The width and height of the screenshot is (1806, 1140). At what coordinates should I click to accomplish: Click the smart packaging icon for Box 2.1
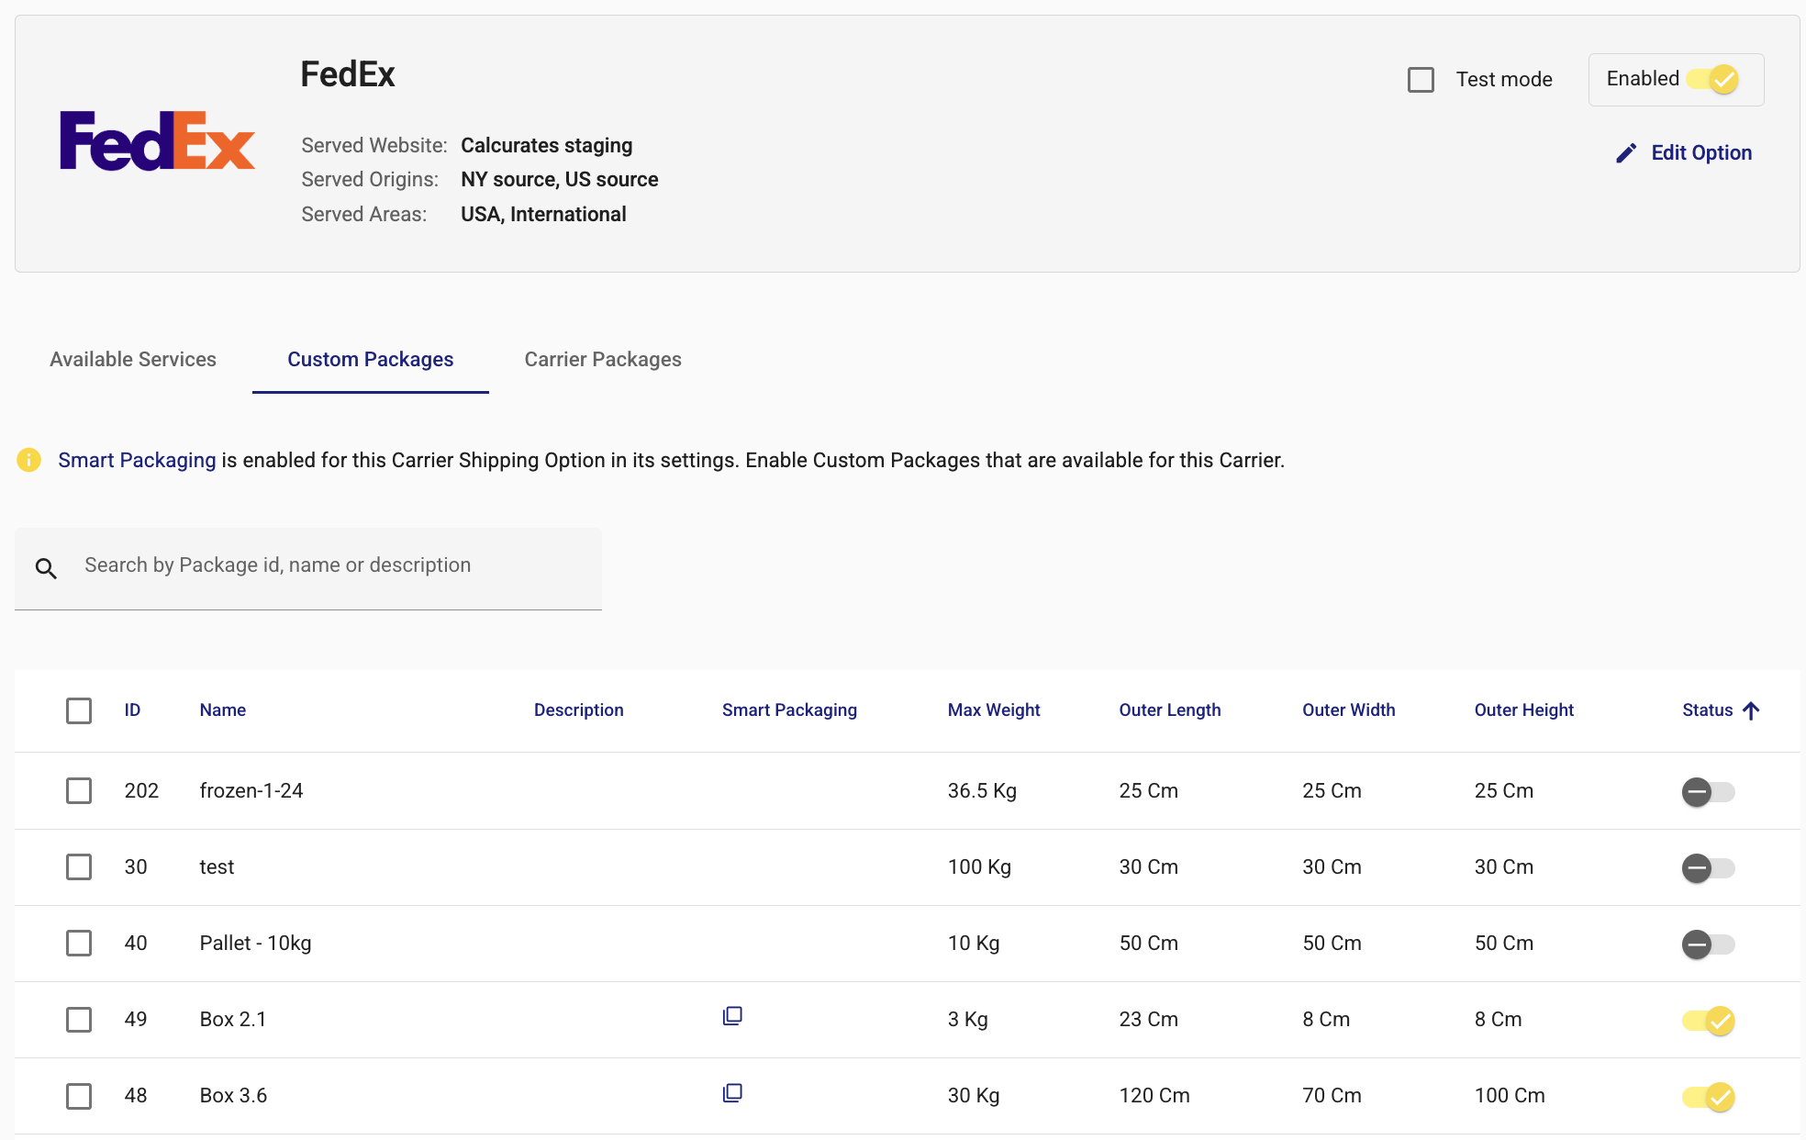[732, 1016]
